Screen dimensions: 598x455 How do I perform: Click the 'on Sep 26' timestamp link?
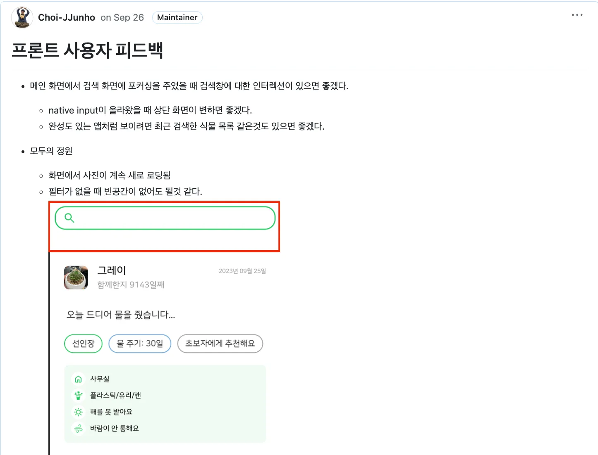(x=122, y=17)
